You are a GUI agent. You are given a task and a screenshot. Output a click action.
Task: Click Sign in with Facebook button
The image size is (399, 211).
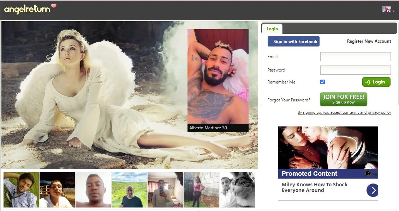click(x=293, y=41)
